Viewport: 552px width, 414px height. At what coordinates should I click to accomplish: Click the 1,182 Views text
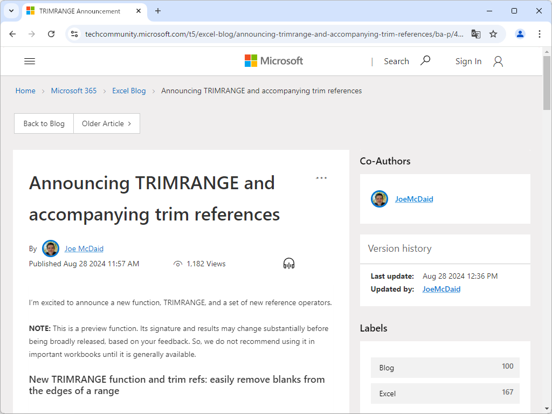tap(206, 264)
